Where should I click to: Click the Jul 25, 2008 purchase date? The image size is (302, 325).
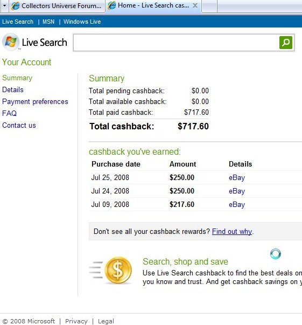[x=110, y=177]
